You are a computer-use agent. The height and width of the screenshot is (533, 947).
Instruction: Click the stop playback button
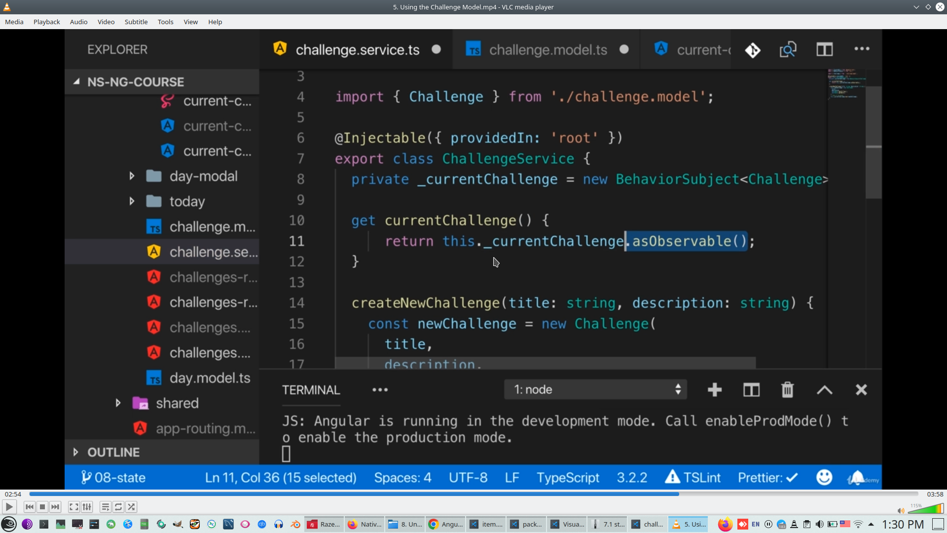[42, 507]
